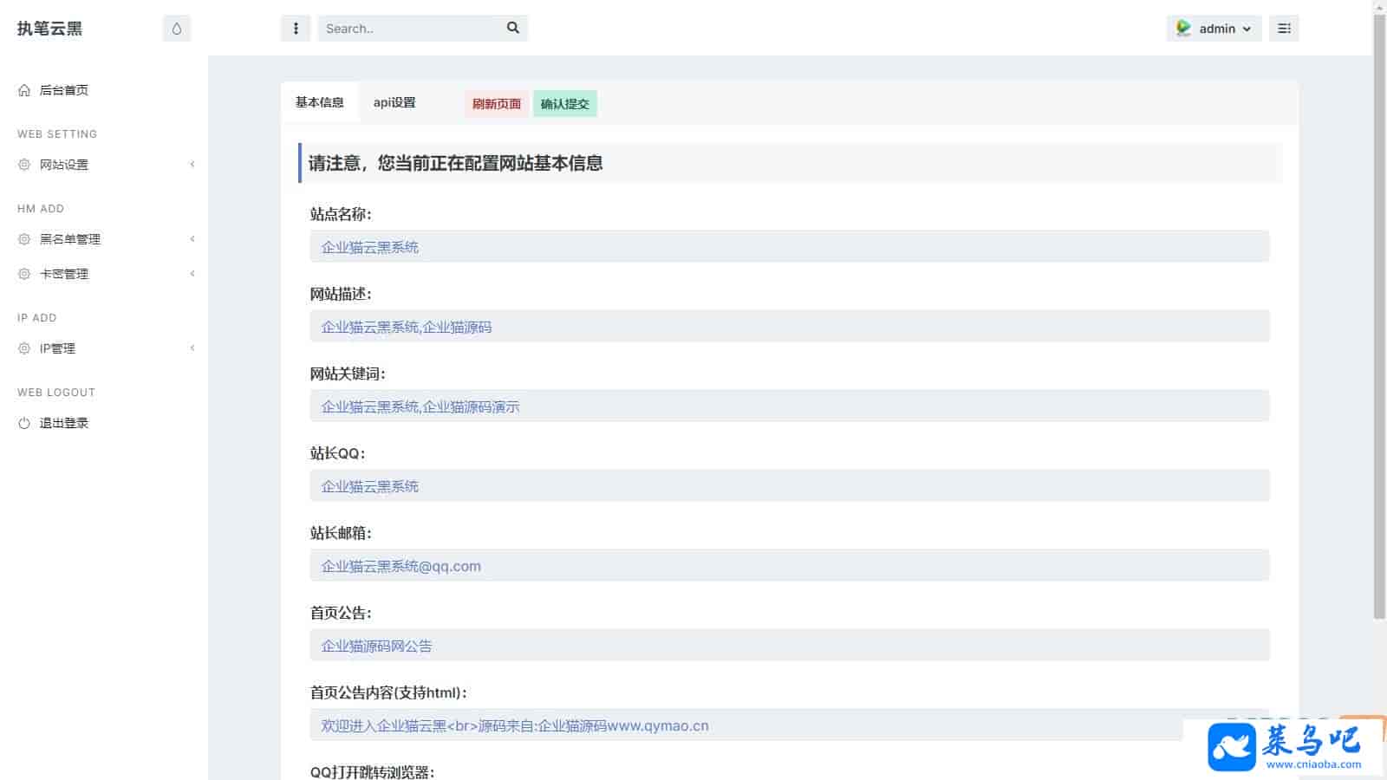Expand the 黑名单管理 submenu chevron
The height and width of the screenshot is (780, 1387).
(192, 239)
